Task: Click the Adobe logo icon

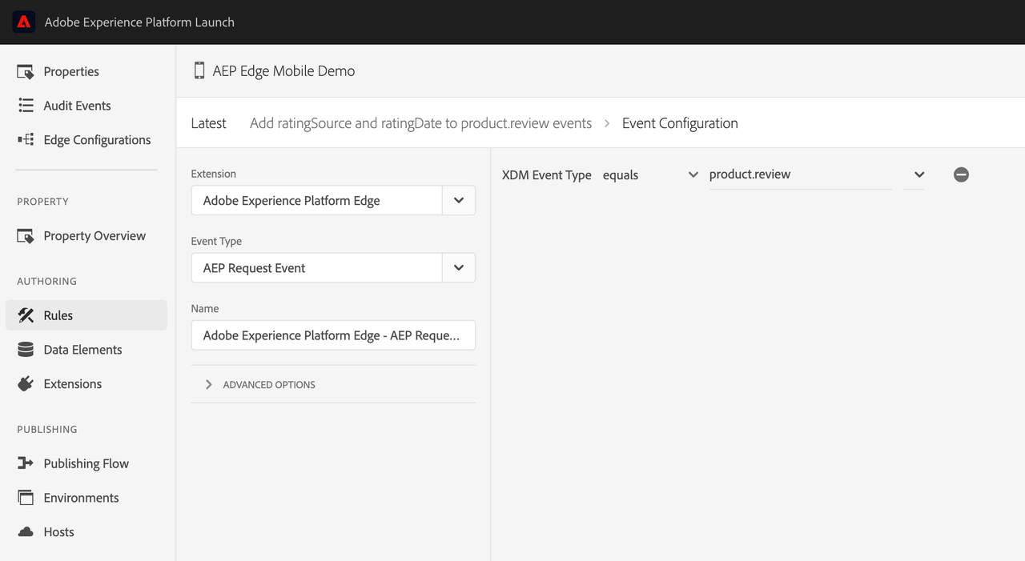Action: coord(24,22)
